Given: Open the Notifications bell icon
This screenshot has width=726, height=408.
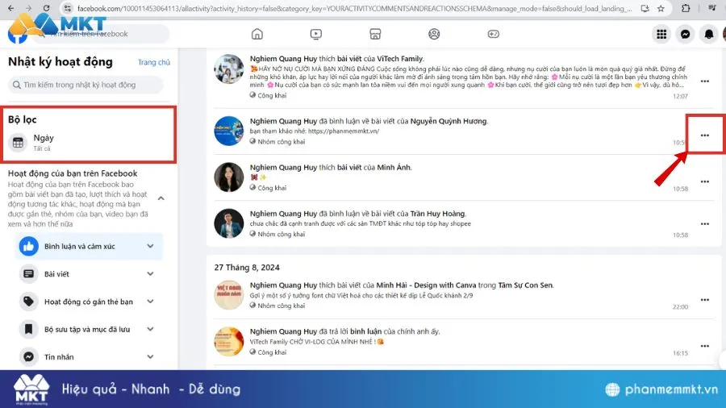Looking at the screenshot, I should pyautogui.click(x=709, y=34).
